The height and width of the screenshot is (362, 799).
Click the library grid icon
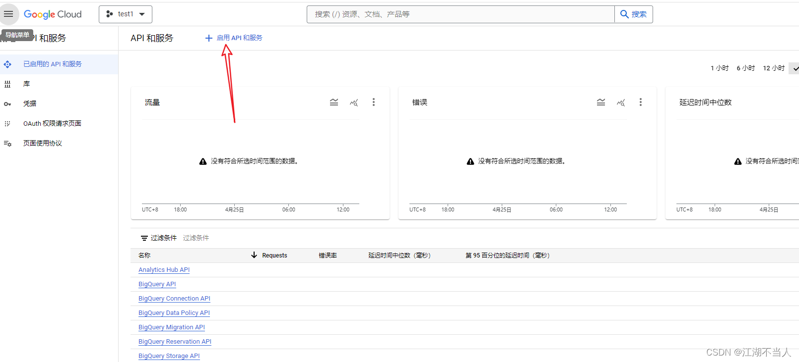tap(7, 84)
